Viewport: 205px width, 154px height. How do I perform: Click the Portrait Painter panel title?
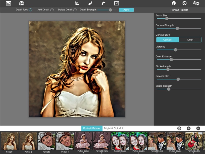pyautogui.click(x=179, y=10)
